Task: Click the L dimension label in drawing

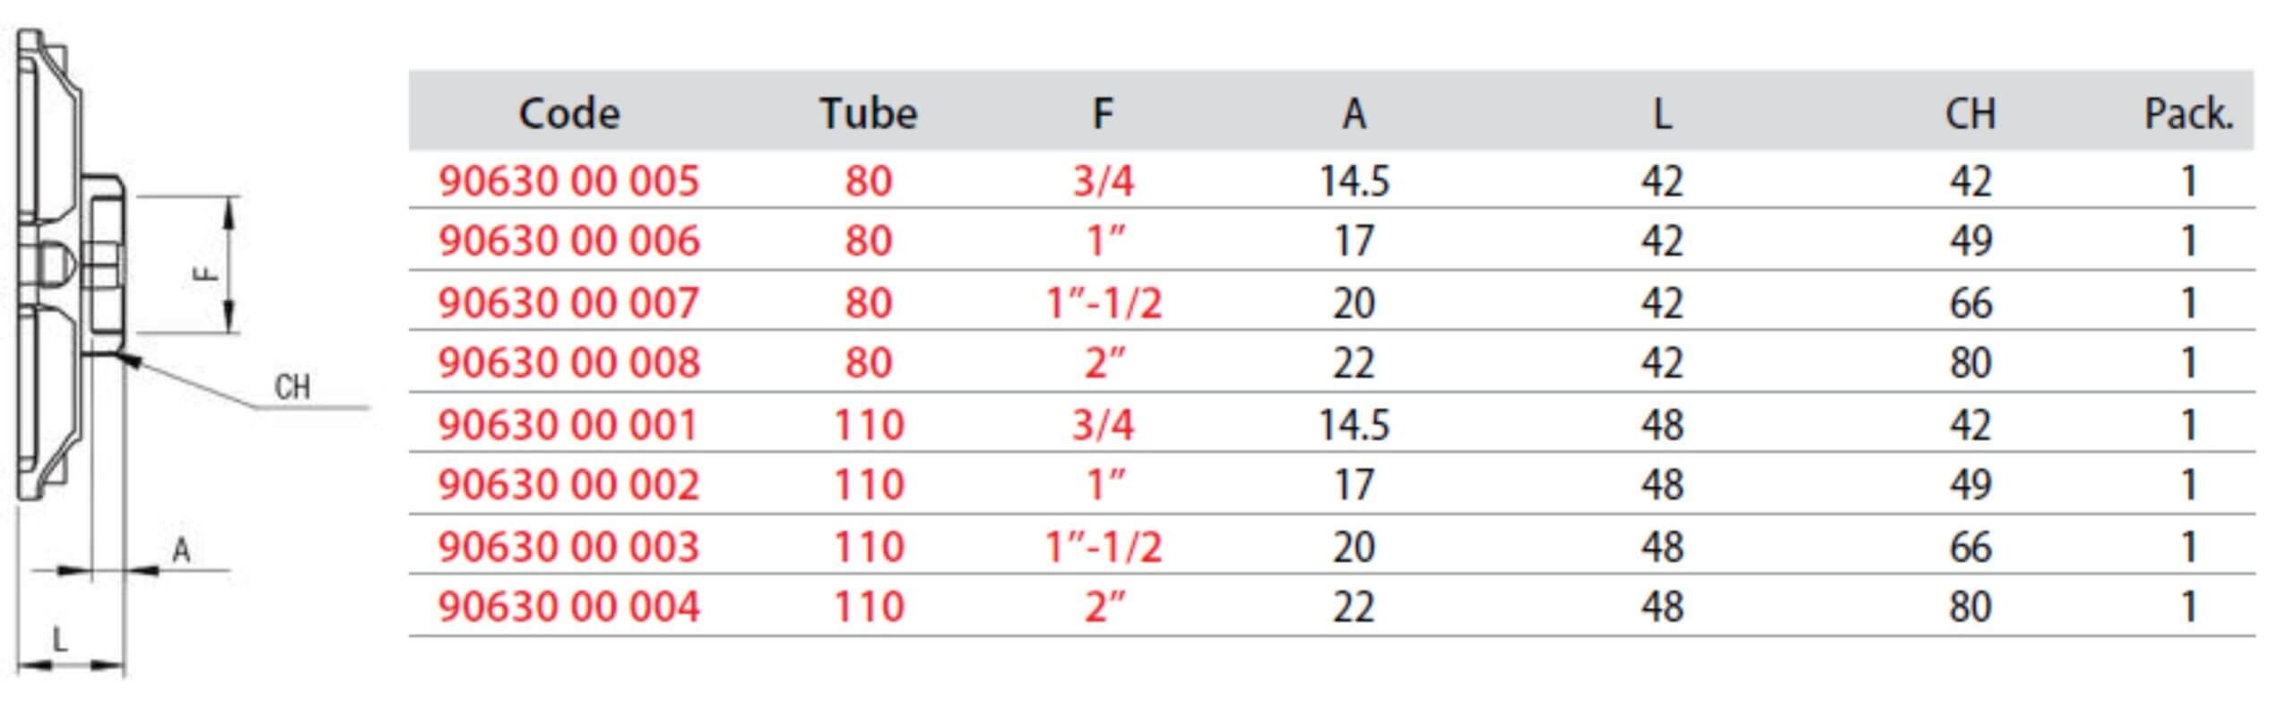Action: pyautogui.click(x=59, y=639)
